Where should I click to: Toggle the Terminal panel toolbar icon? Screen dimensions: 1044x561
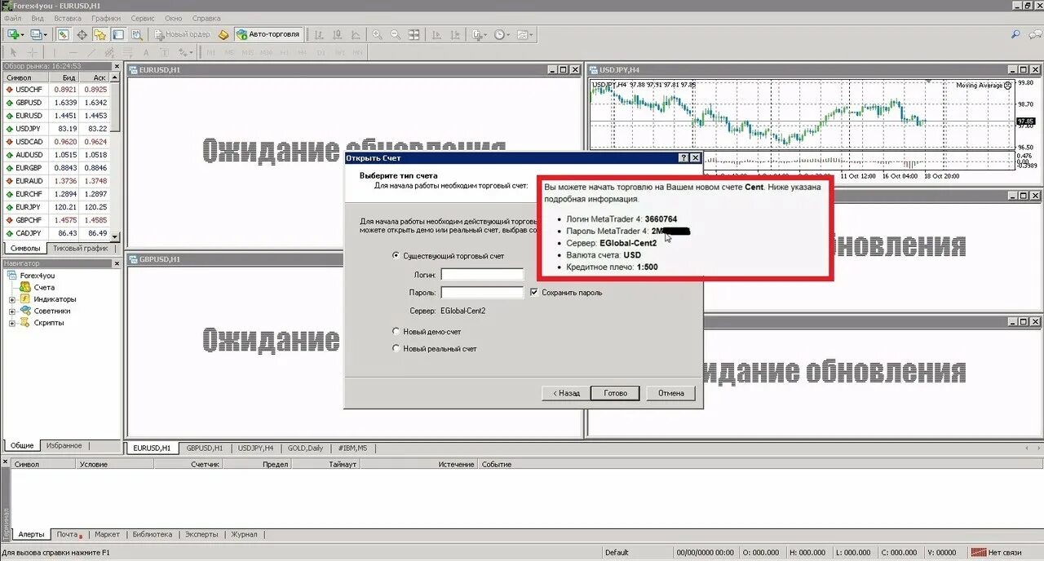(x=117, y=34)
